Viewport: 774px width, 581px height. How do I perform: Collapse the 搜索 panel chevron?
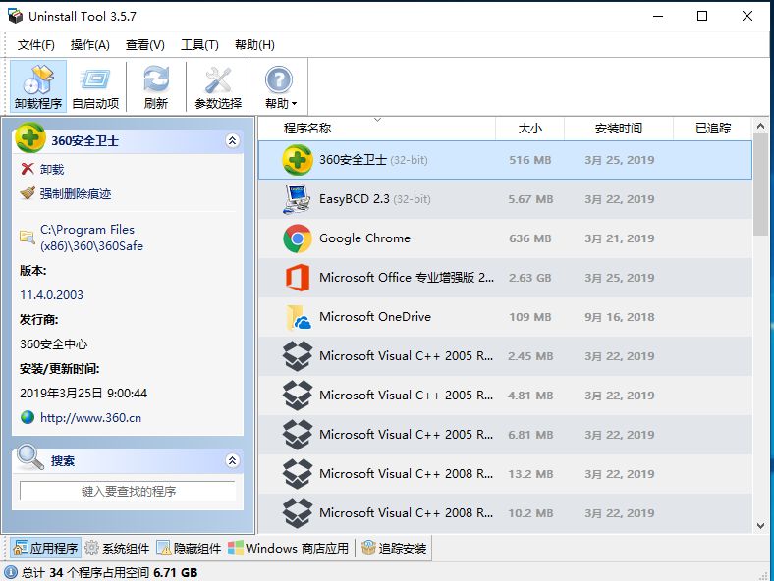point(233,460)
